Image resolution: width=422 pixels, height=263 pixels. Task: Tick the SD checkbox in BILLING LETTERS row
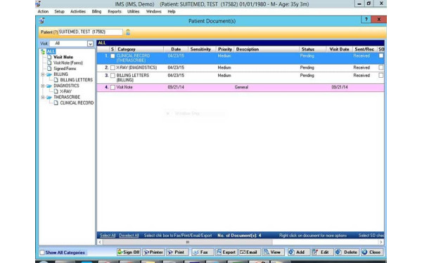(381, 76)
